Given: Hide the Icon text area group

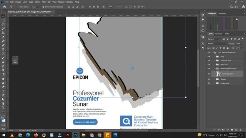Looking at the screenshot, I should [x=209, y=61].
